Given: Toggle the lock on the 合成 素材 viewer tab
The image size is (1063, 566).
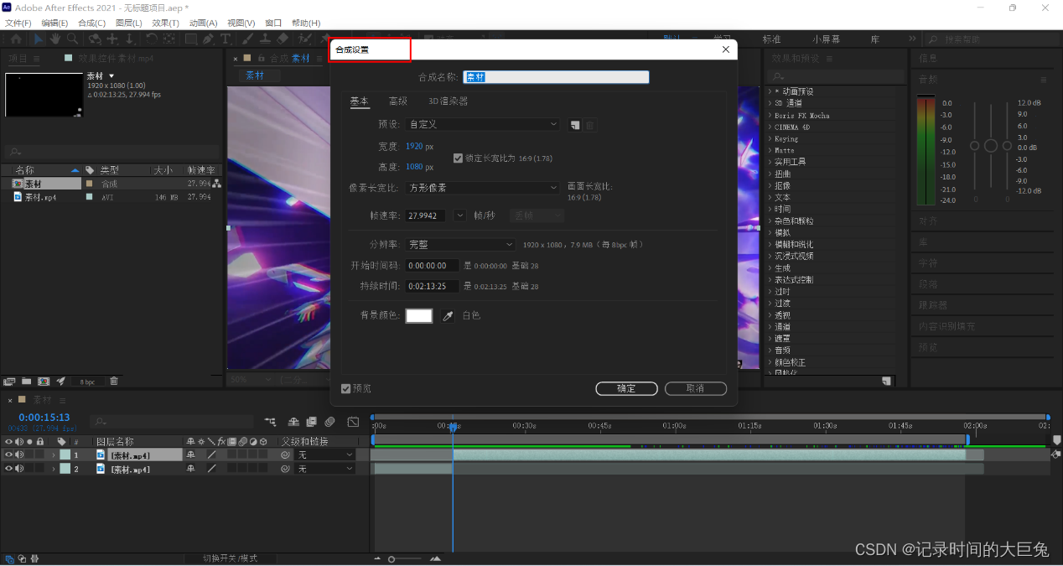Looking at the screenshot, I should [261, 59].
